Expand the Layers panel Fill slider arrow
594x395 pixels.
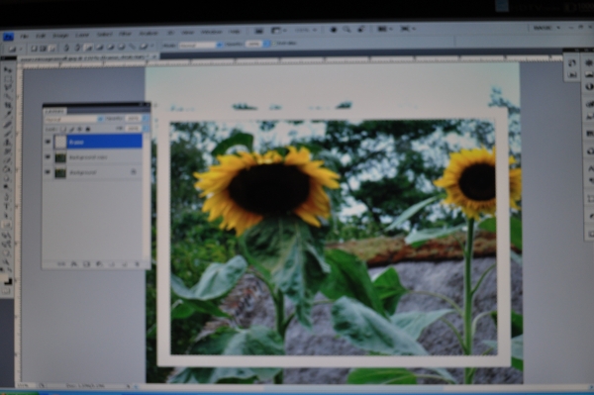(x=146, y=129)
